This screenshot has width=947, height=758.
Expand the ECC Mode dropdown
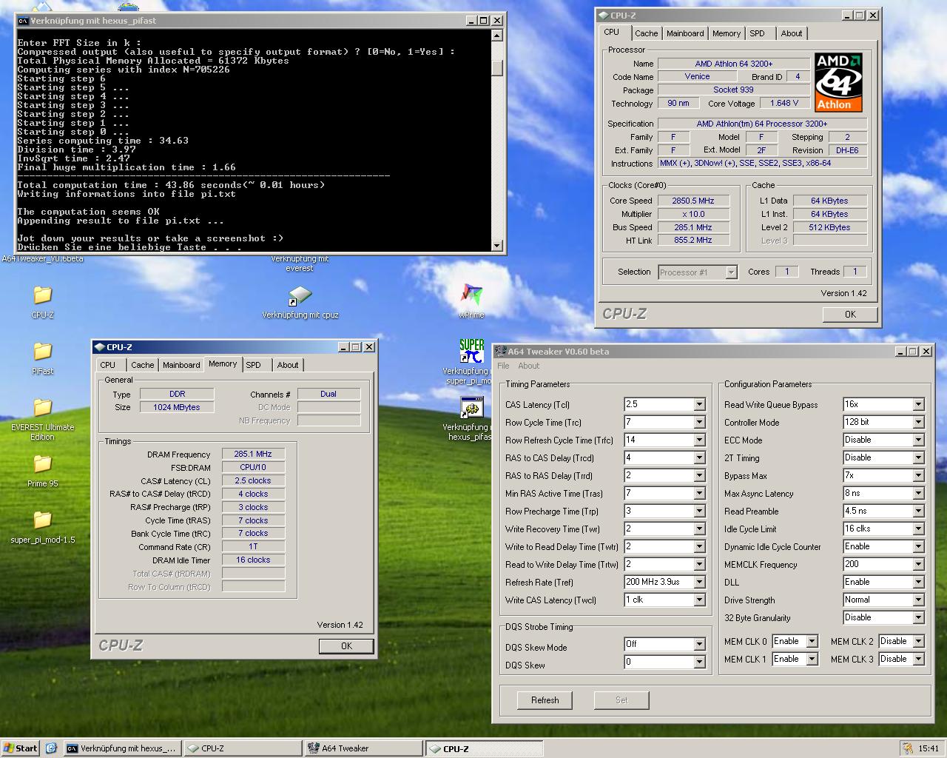point(918,440)
